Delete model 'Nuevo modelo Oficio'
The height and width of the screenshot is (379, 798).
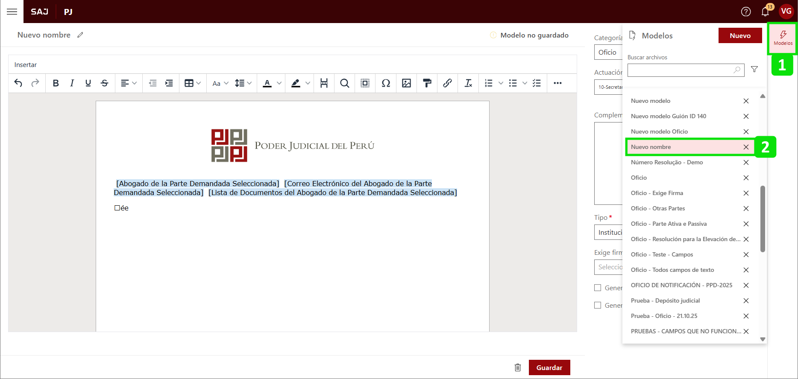coord(746,131)
